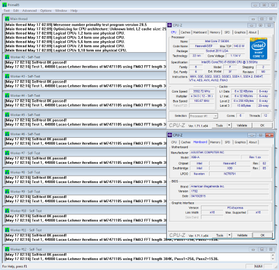This screenshot has height=270, width=279.
Task: Maximize the Main thread child window
Action: coord(262,19)
